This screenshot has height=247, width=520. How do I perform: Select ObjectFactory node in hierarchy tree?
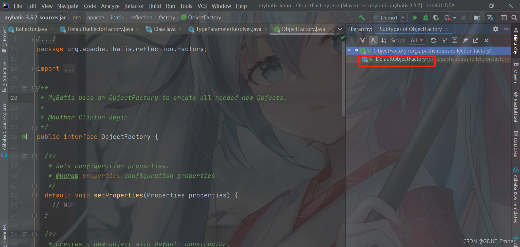coord(432,51)
